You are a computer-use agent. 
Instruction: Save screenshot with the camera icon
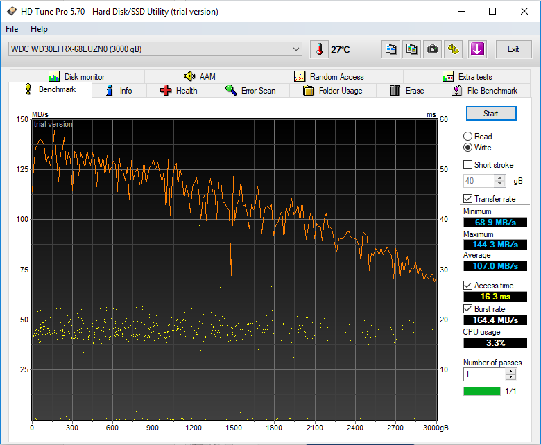pyautogui.click(x=432, y=49)
